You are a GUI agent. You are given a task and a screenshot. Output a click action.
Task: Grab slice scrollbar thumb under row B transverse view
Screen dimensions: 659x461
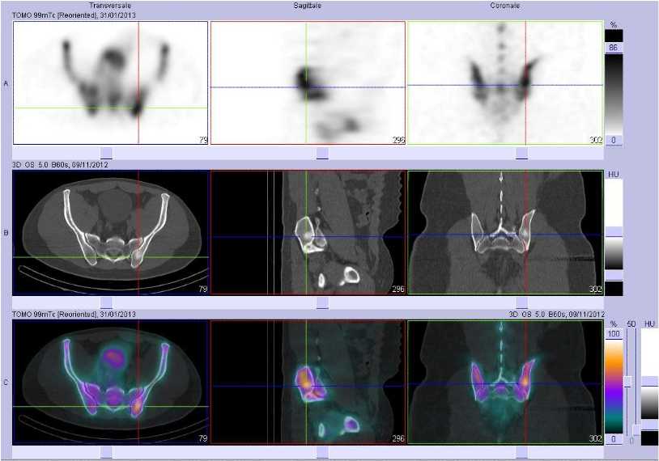pos(106,302)
